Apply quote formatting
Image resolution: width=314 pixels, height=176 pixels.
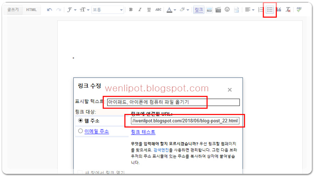pos(279,10)
